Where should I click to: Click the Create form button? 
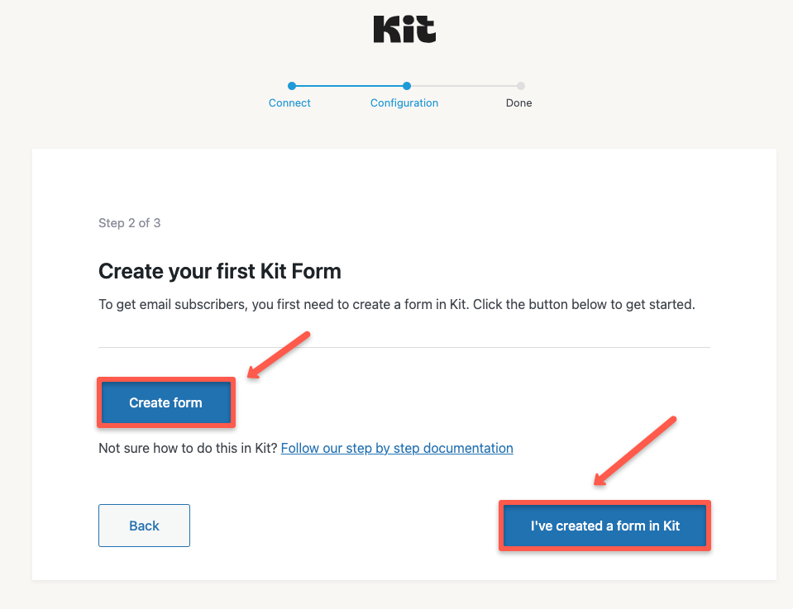tap(165, 402)
